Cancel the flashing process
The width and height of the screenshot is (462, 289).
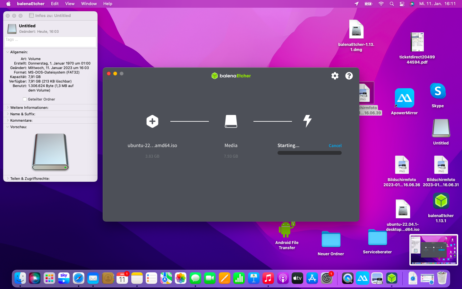(335, 145)
